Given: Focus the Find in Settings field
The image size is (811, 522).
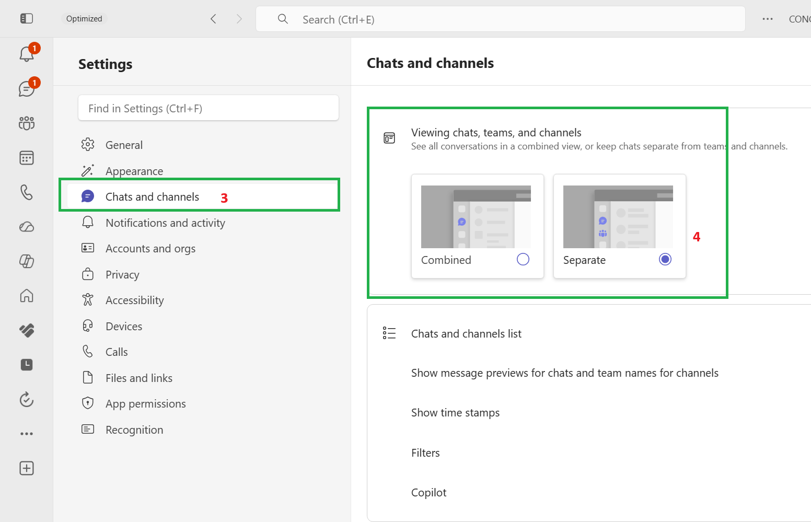Looking at the screenshot, I should point(208,108).
